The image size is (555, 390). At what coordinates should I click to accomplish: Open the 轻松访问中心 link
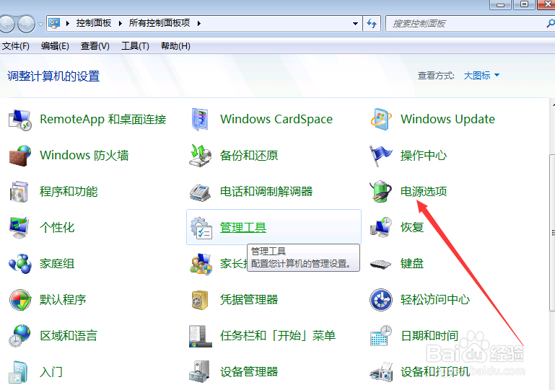[x=435, y=300]
